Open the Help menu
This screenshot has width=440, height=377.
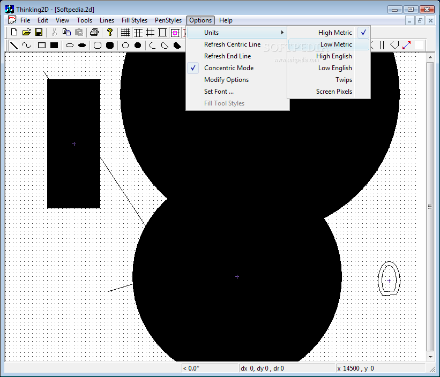click(x=226, y=20)
